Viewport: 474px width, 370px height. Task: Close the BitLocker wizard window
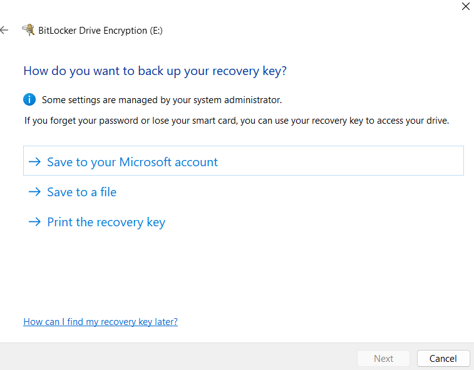465,7
